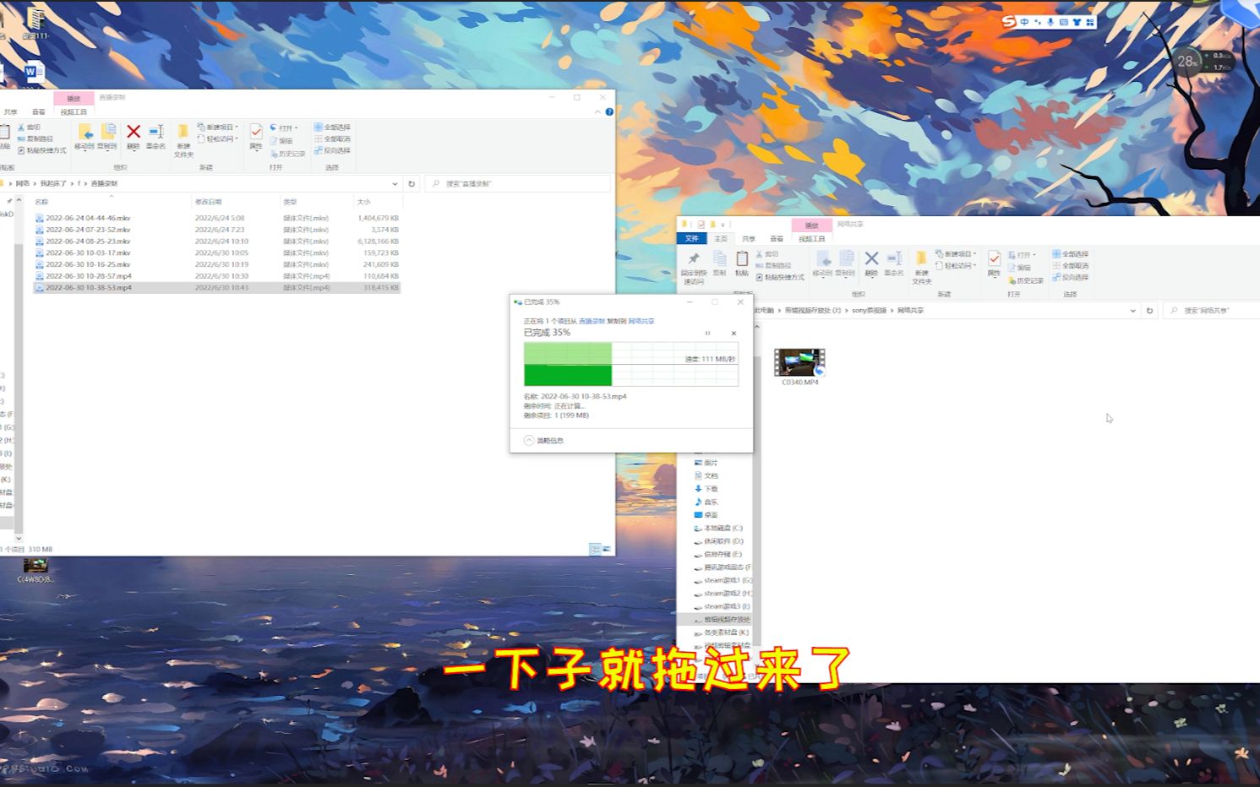
Task: Refresh the left Explorer address bar
Action: [412, 183]
